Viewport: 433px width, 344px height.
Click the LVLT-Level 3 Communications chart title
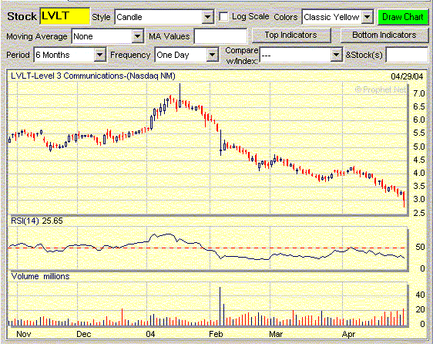click(93, 76)
